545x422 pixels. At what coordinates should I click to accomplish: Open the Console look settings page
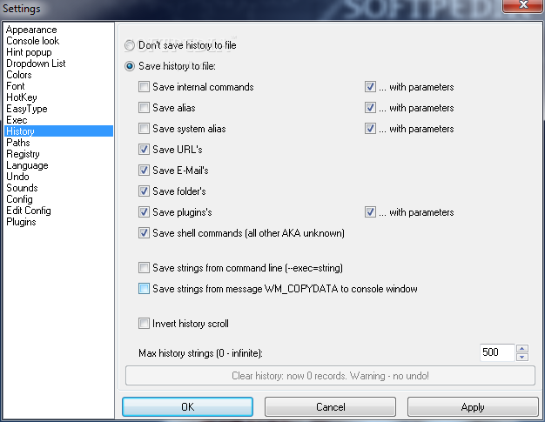(x=58, y=41)
